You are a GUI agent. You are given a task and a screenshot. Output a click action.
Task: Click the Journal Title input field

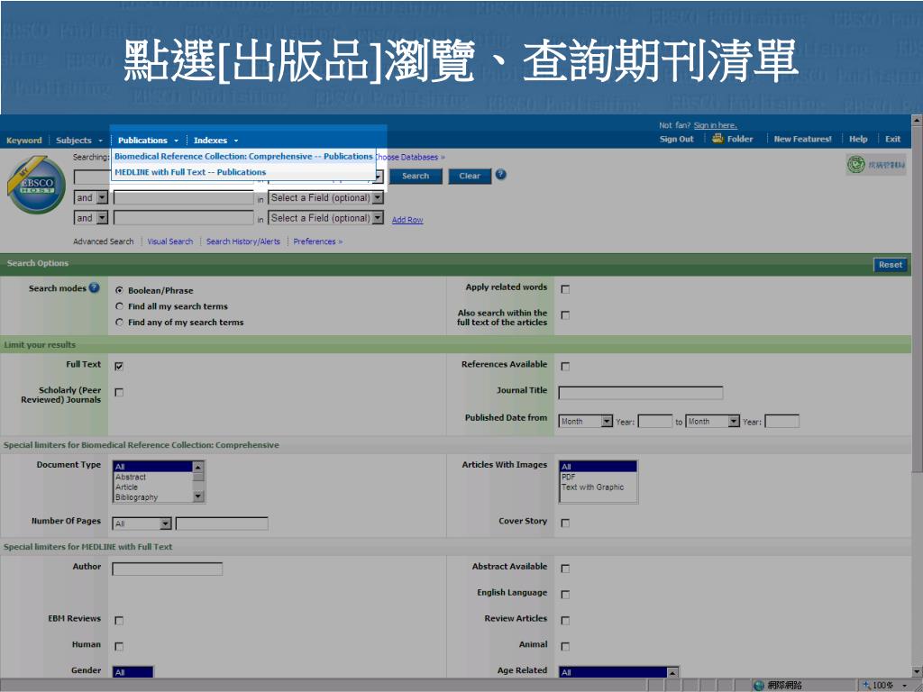[641, 393]
